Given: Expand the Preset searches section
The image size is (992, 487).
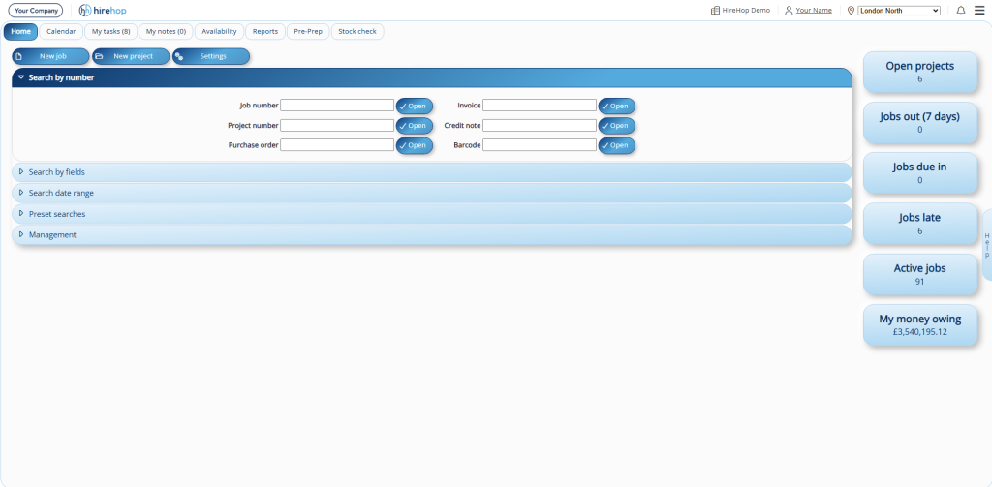Looking at the screenshot, I should 432,214.
